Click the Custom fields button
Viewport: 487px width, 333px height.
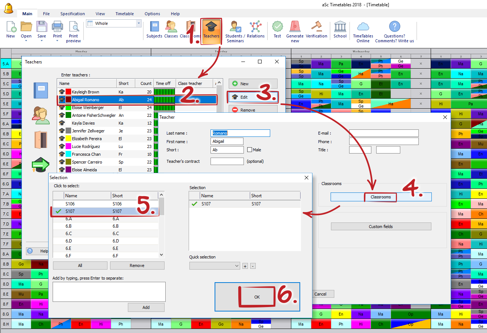click(x=381, y=227)
